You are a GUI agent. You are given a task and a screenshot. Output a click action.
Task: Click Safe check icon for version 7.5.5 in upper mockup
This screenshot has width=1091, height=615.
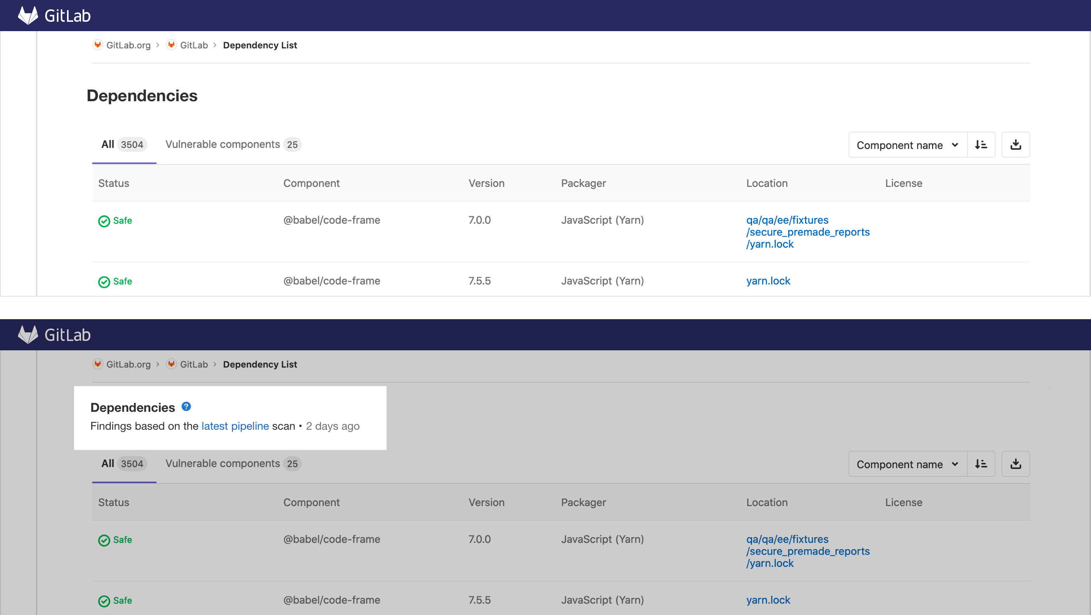point(104,282)
